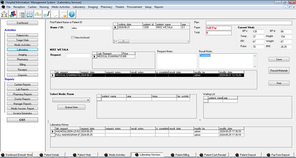Enable the View Archived checkbox
Image resolution: width=296 pixels, height=158 pixels.
73,37
